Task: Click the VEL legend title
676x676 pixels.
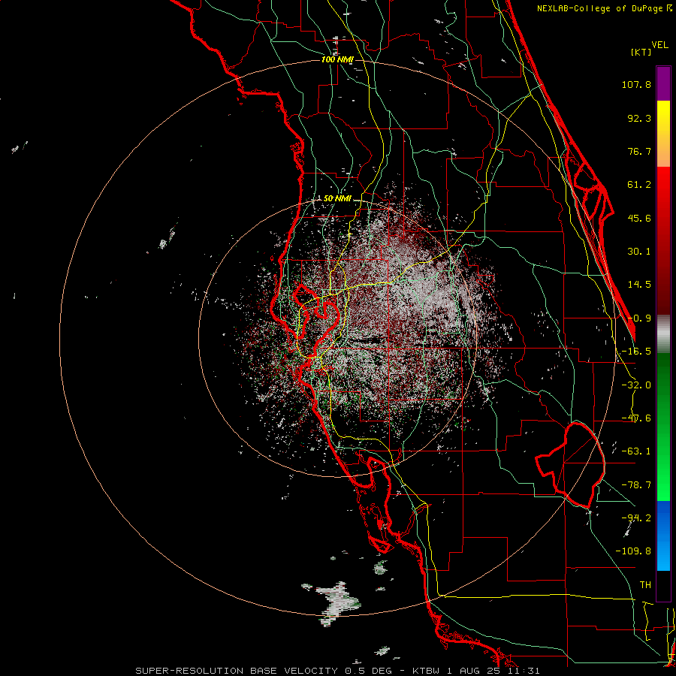Action: pyautogui.click(x=659, y=45)
